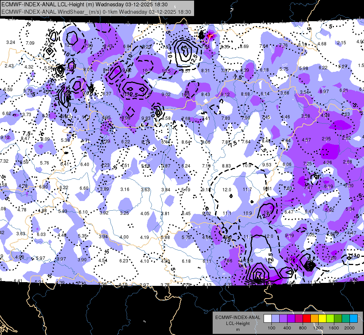
Task: Click the wind shear value "4.68"
Action: pos(322,44)
